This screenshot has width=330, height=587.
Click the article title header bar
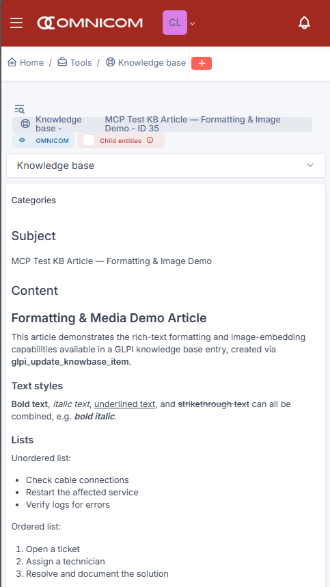tap(162, 124)
